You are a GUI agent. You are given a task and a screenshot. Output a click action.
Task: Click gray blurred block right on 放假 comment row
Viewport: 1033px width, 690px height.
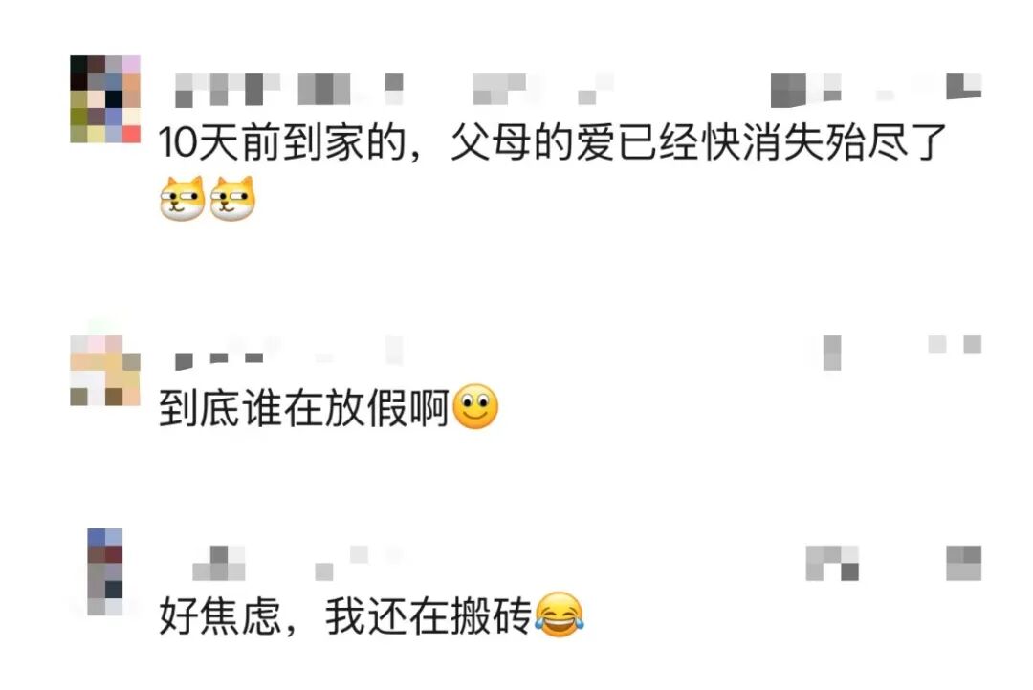832,353
